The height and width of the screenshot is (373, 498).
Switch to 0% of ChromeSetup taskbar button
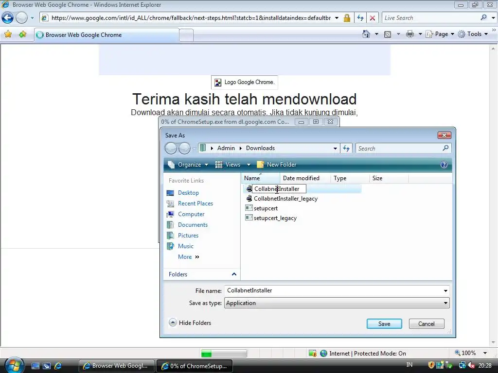pos(195,366)
